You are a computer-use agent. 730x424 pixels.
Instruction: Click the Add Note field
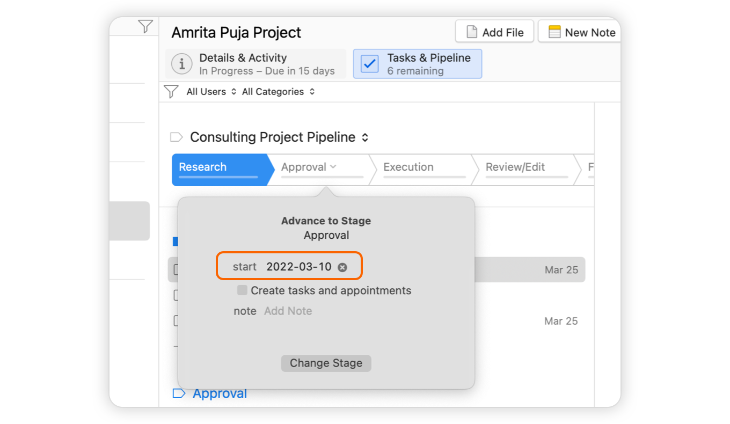pyautogui.click(x=288, y=311)
